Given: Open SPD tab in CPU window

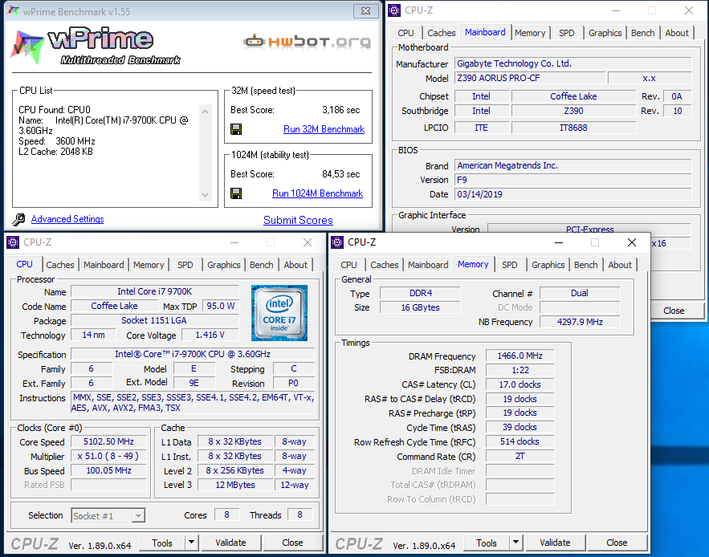Looking at the screenshot, I should click(x=185, y=265).
